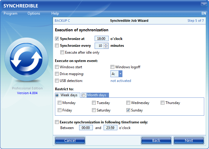Decrease minutes with the down spinner arrow
The image size is (209, 149).
tap(106, 47)
